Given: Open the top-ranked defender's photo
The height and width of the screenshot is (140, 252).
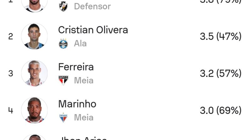Looking at the screenshot, I should coord(34,5).
